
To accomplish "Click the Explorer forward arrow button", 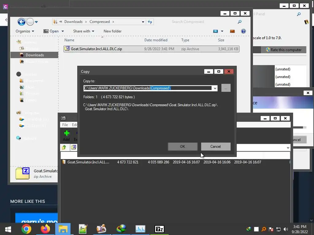I will point(30,22).
